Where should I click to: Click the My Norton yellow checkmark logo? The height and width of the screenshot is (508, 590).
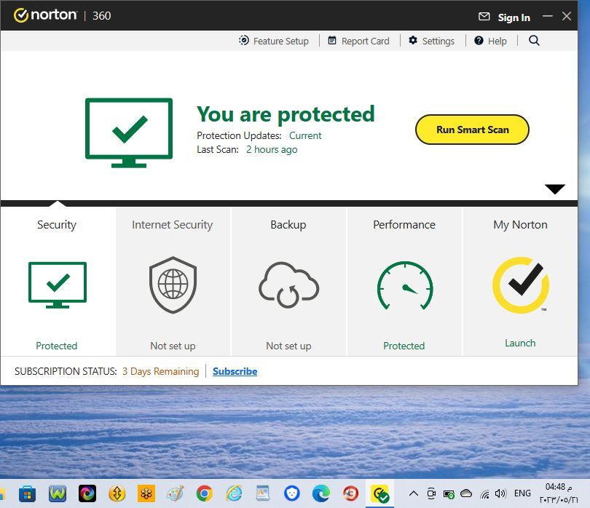[521, 285]
